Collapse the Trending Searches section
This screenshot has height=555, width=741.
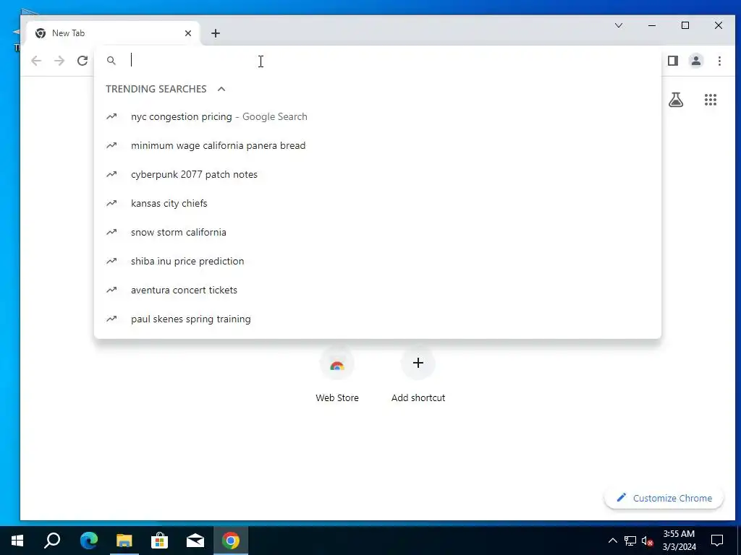221,89
